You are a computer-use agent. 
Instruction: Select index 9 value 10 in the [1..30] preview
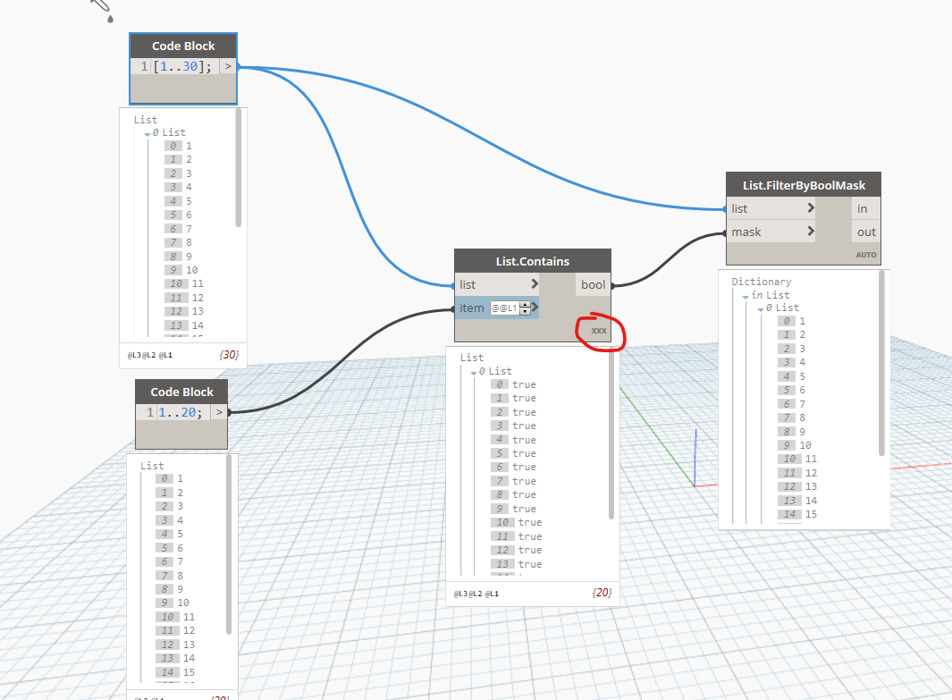click(181, 270)
